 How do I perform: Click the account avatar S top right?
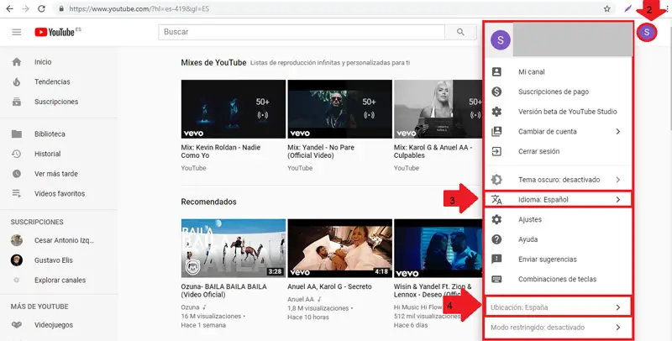[x=647, y=32]
